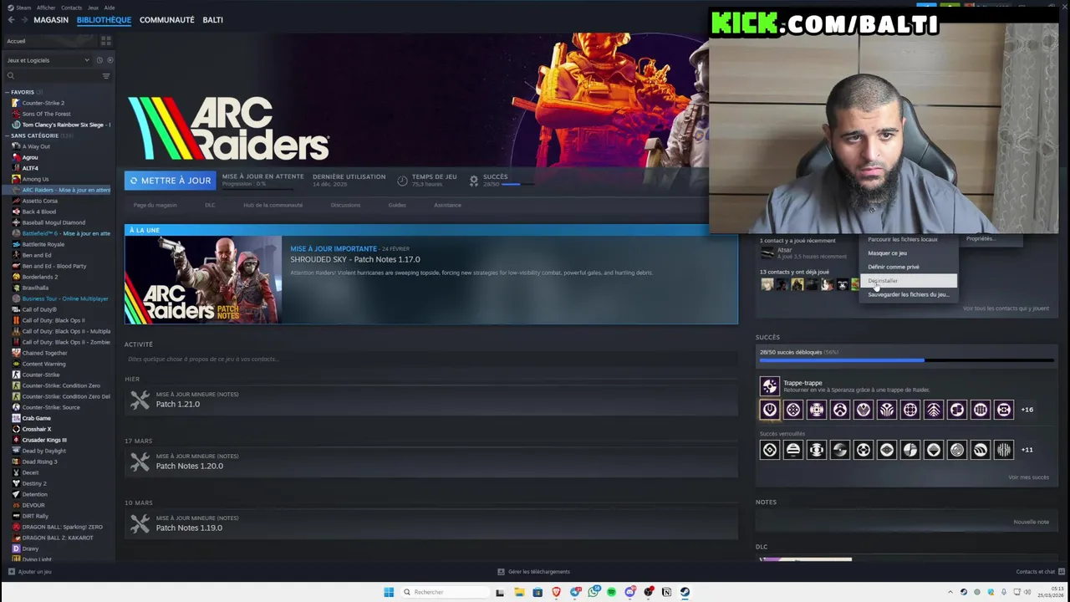Screen dimensions: 1070x602
Task: Collapse the FAVORIS category
Action: pyautogui.click(x=7, y=92)
